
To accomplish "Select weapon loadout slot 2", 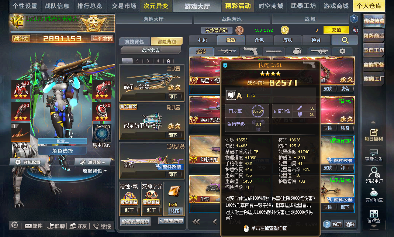I will [x=137, y=61].
